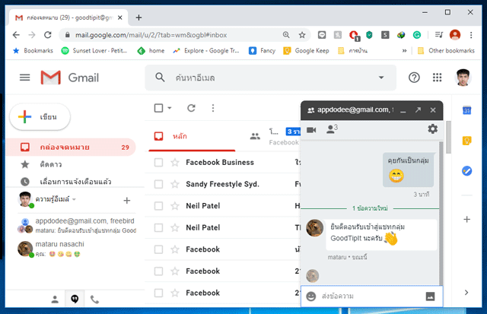
Task: Open chat settings gear
Action: coord(433,128)
